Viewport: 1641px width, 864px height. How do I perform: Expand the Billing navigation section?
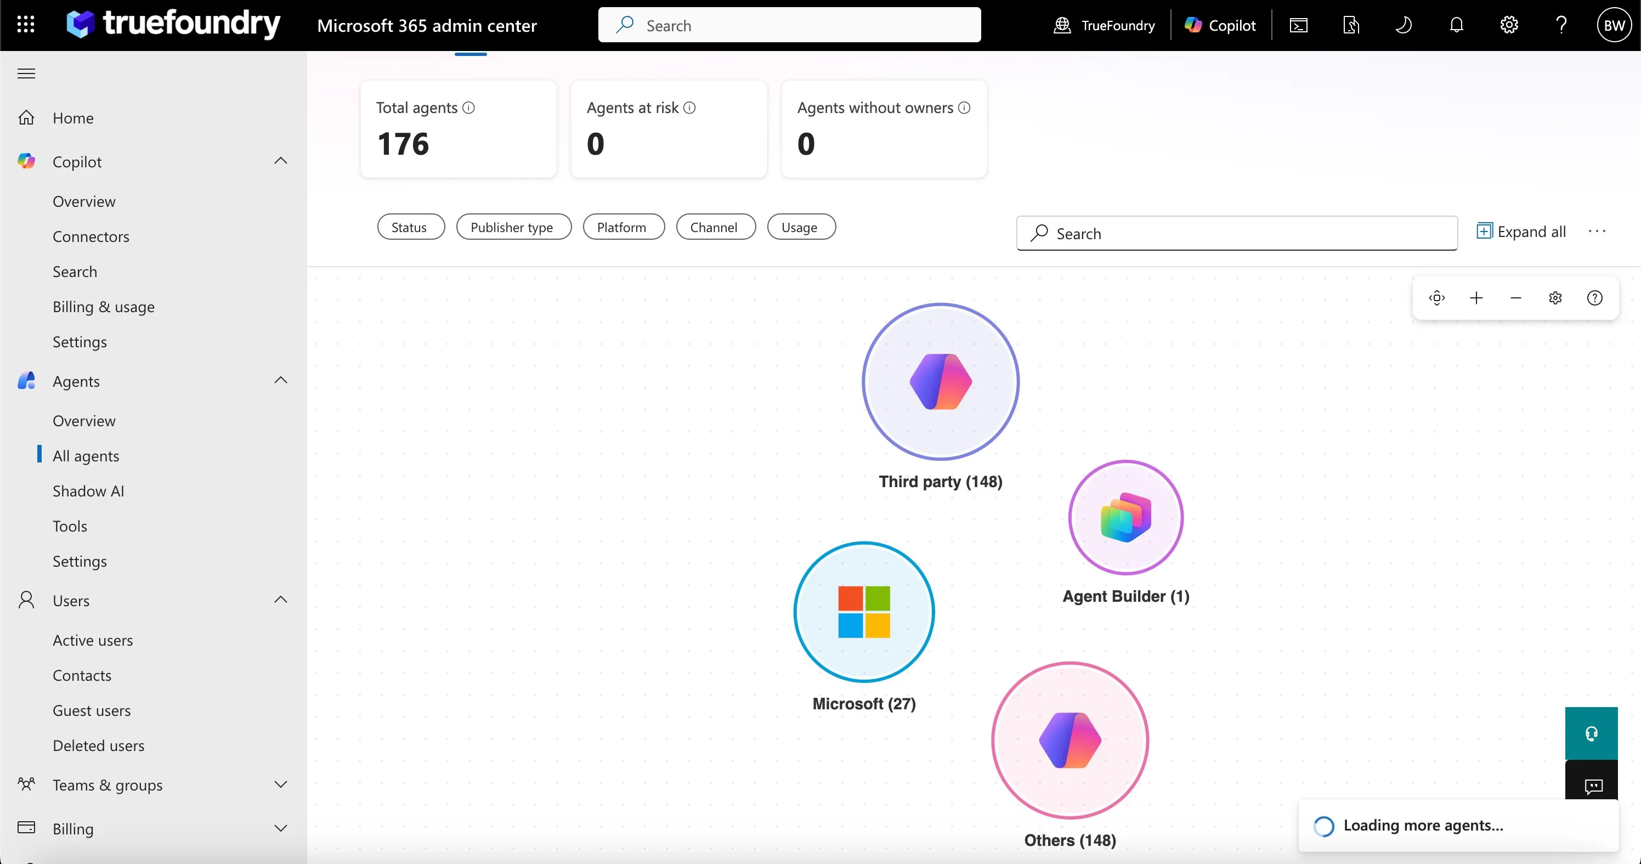tap(280, 828)
